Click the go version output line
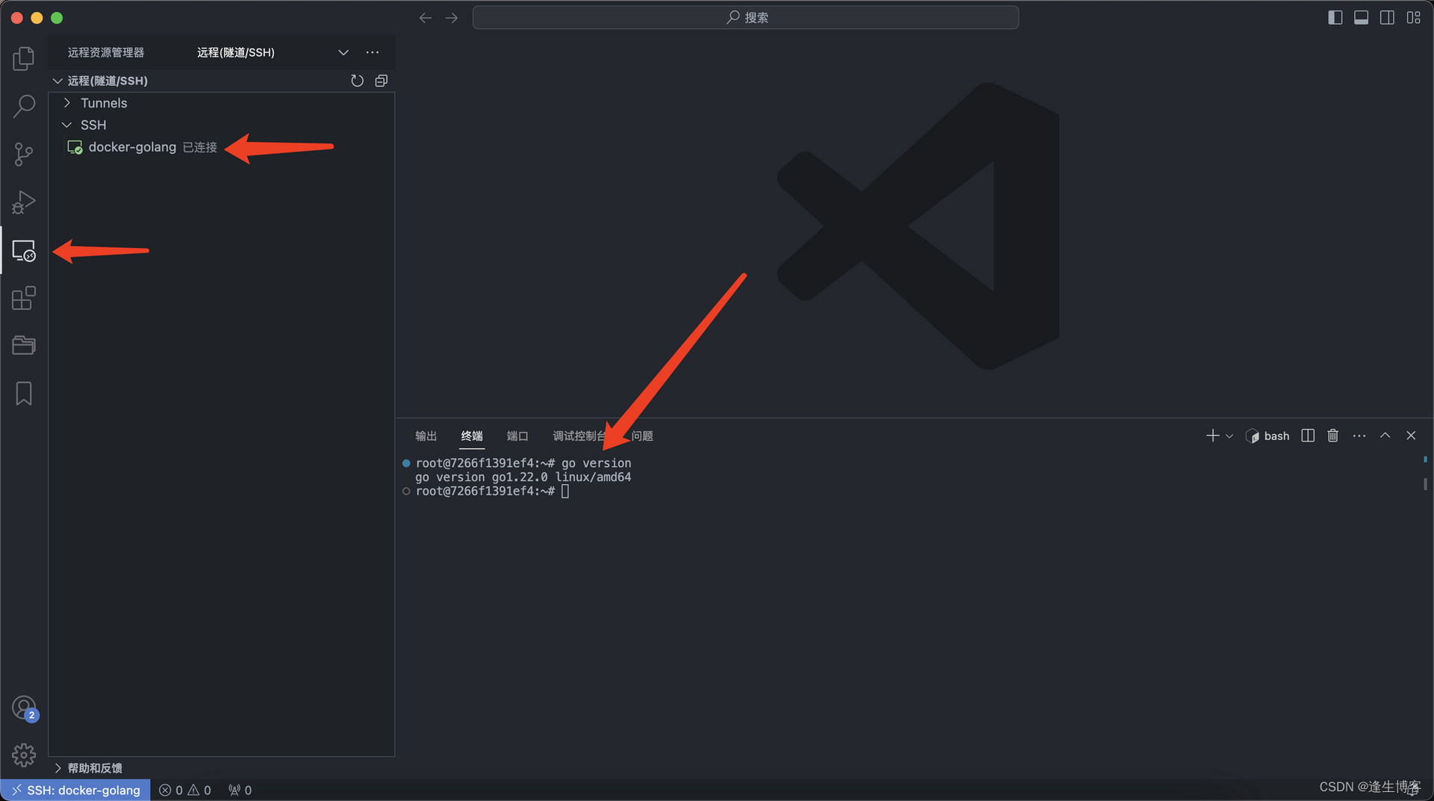Viewport: 1434px width, 801px height. point(523,477)
